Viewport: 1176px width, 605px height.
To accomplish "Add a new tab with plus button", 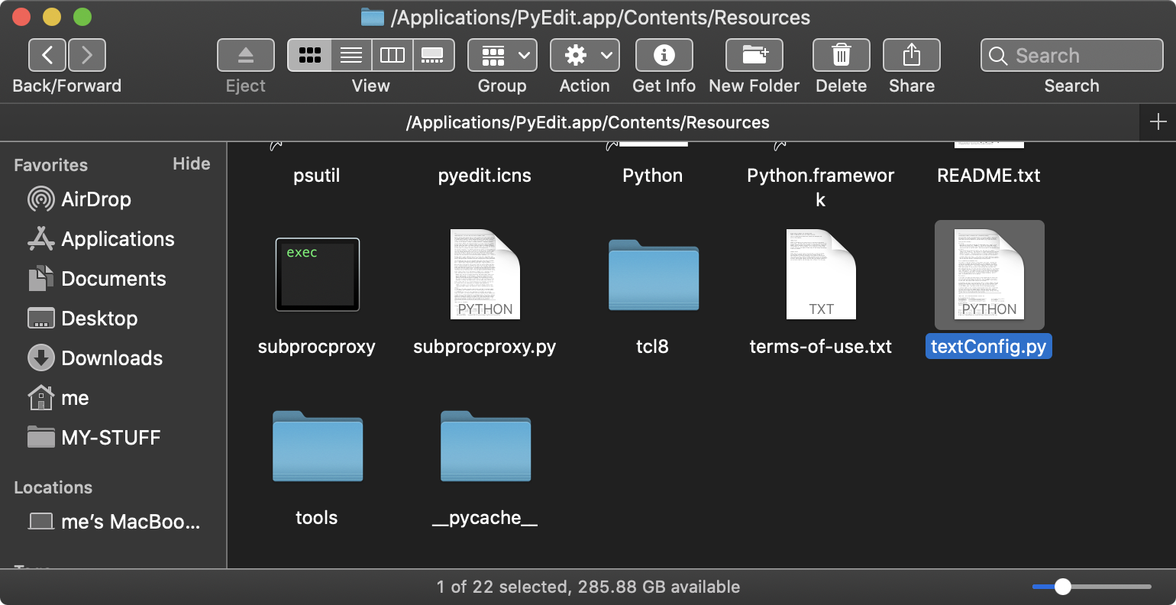I will point(1158,122).
